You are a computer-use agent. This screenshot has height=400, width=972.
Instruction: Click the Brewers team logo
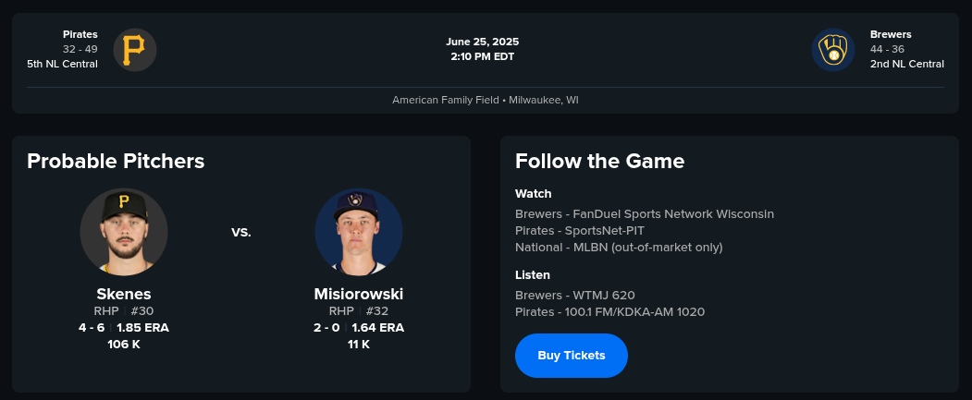(x=833, y=50)
